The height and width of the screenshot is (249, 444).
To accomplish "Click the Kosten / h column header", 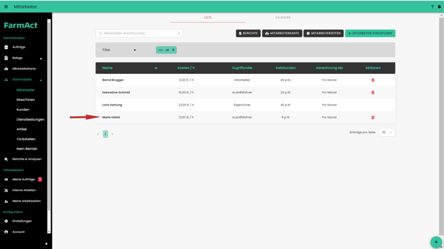I will pos(186,68).
